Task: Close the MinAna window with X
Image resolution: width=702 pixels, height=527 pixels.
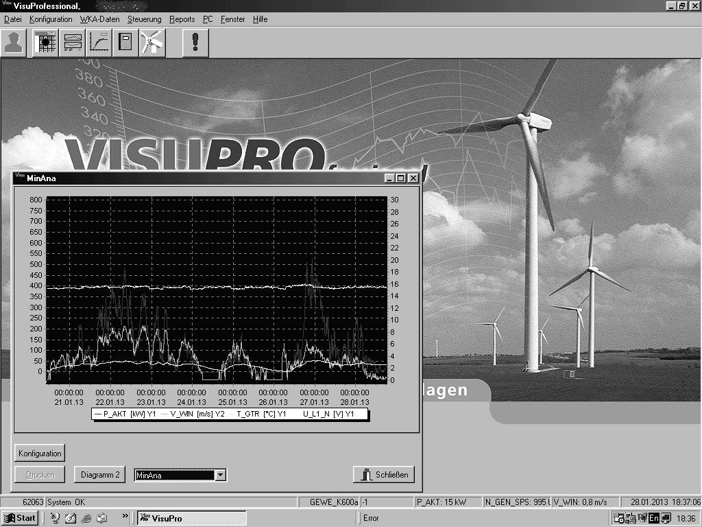Action: [413, 178]
